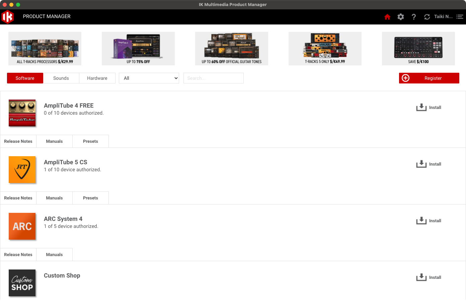
Task: Click the ARC System 4 install download icon
Action: (421, 221)
